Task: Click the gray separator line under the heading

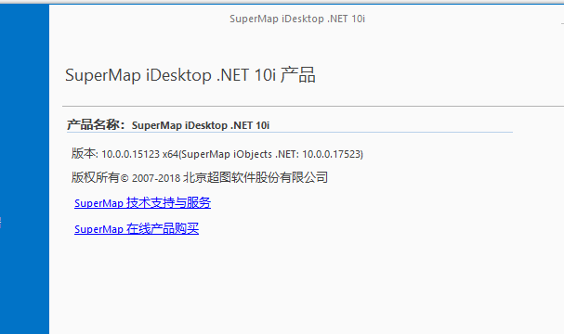Action: pyautogui.click(x=313, y=107)
